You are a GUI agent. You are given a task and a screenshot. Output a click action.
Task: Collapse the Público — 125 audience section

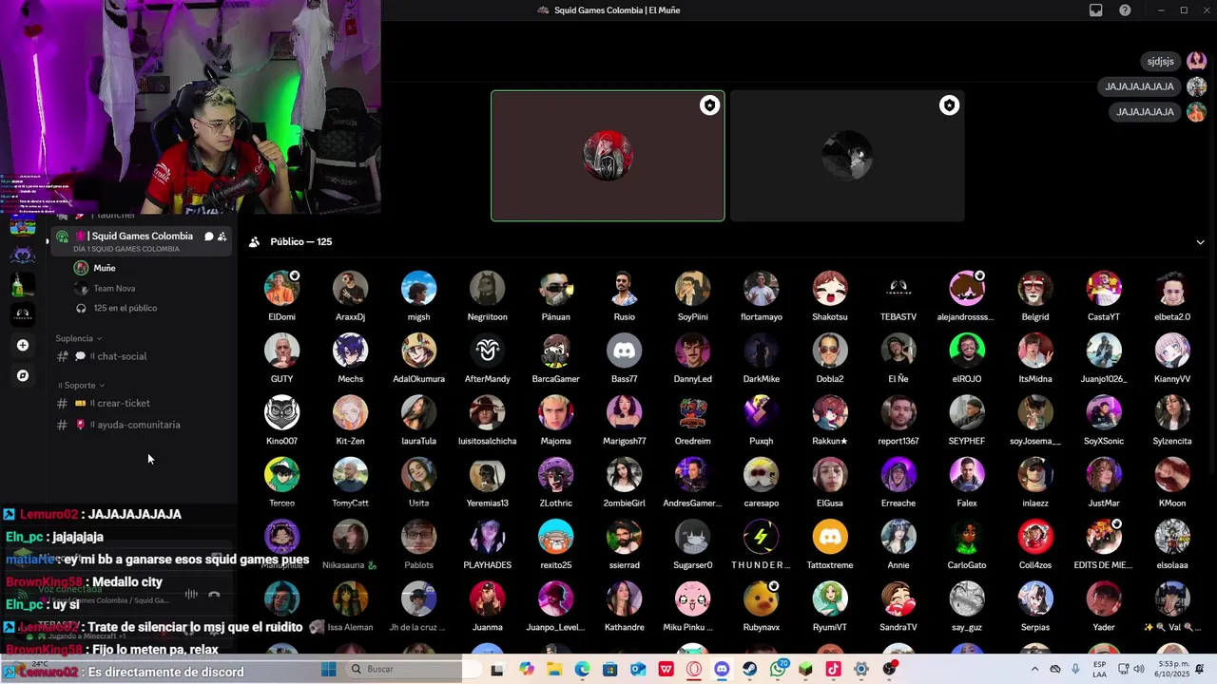(1200, 242)
